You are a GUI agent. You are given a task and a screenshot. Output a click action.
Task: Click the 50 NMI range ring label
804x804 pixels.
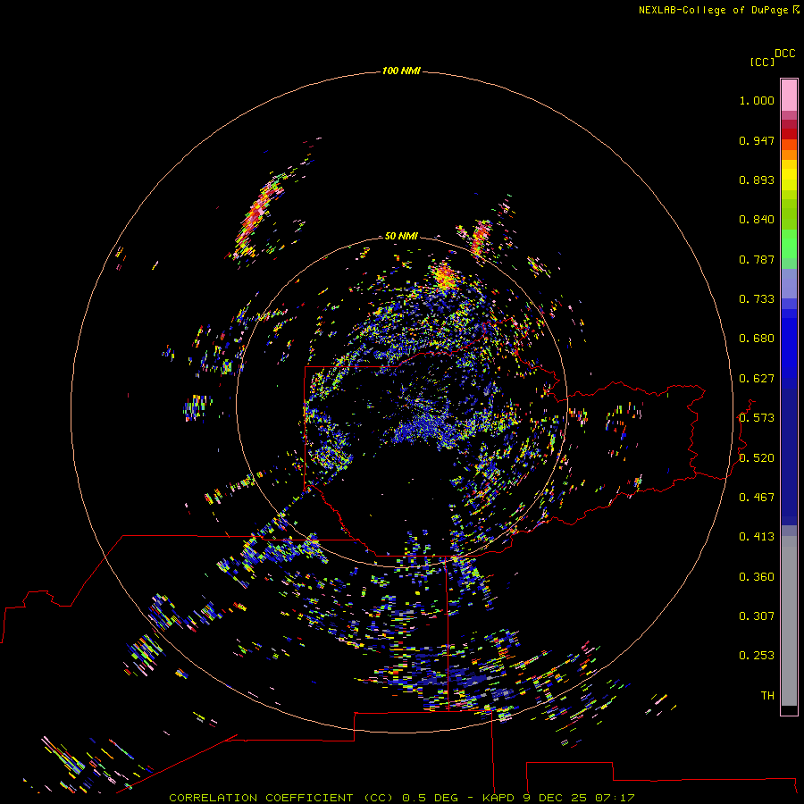click(401, 236)
